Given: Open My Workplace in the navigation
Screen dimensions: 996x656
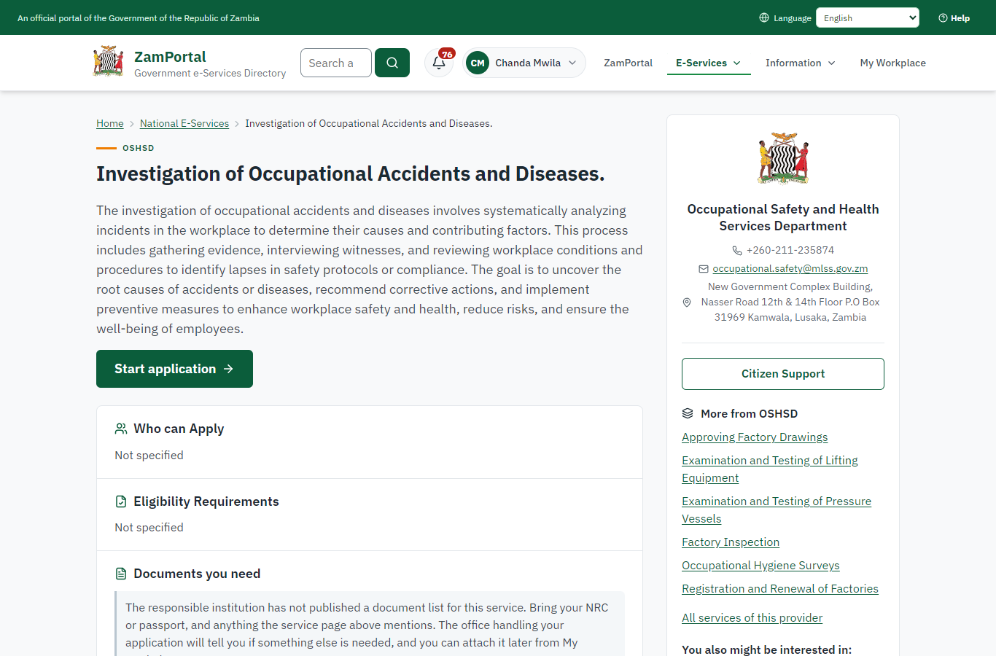Looking at the screenshot, I should [893, 63].
